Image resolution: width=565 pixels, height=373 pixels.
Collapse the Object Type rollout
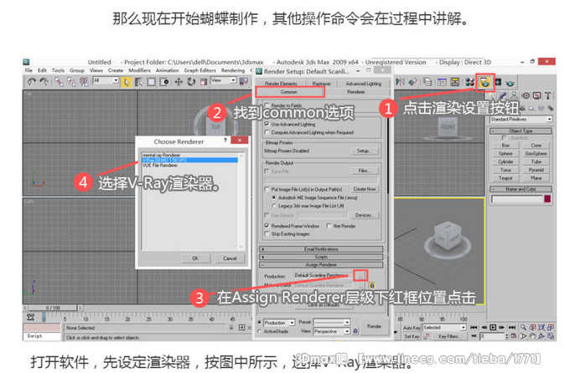(521, 130)
